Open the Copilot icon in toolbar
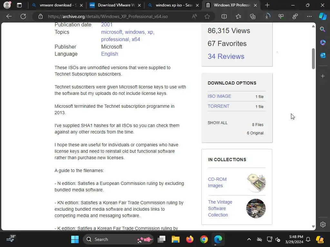This screenshot has width=330, height=247. click(x=323, y=16)
